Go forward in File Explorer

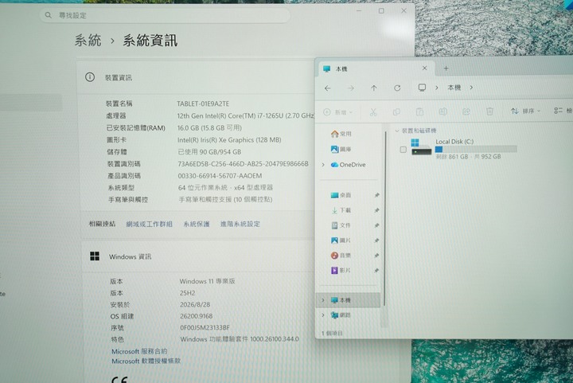click(351, 88)
